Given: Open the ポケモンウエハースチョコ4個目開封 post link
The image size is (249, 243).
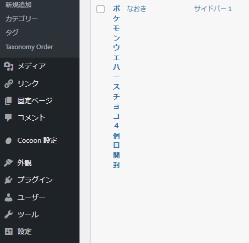Looking at the screenshot, I should pos(116,87).
